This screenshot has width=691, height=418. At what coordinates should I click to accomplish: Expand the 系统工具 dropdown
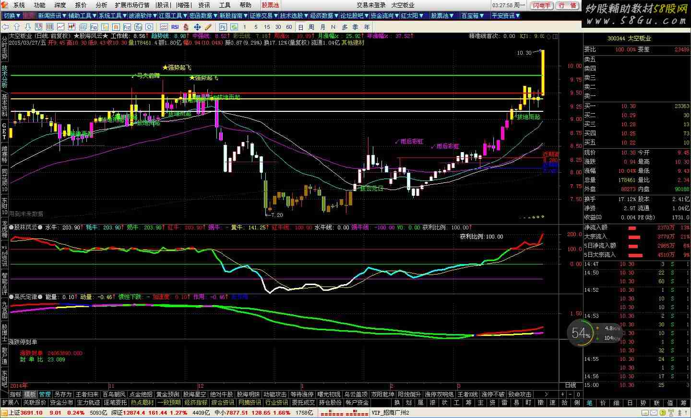[113, 15]
